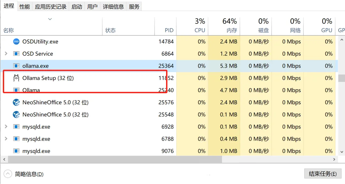Select the OSDUtility.exe process name
Viewport: 345px width, 184px height.
[40, 41]
